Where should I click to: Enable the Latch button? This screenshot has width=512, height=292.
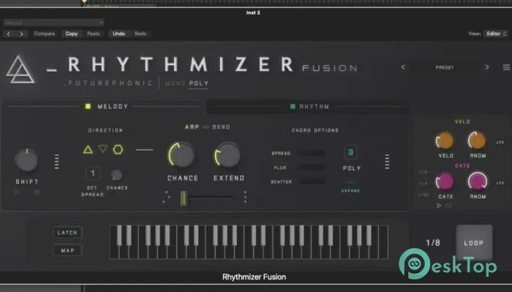coord(68,233)
